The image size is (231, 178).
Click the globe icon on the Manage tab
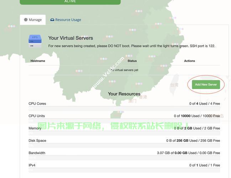click(x=26, y=20)
